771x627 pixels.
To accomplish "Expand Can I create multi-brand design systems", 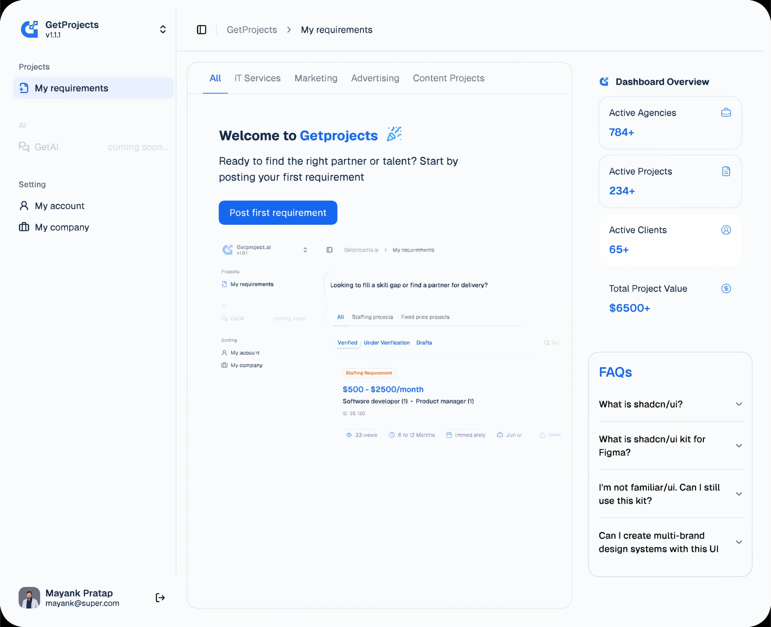I will pyautogui.click(x=671, y=542).
